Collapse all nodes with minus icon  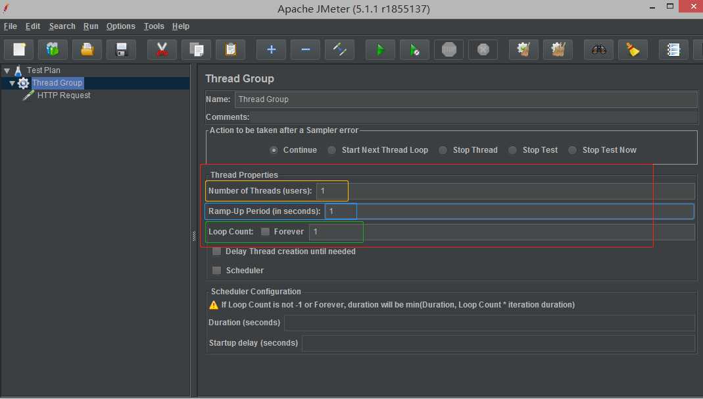click(305, 49)
